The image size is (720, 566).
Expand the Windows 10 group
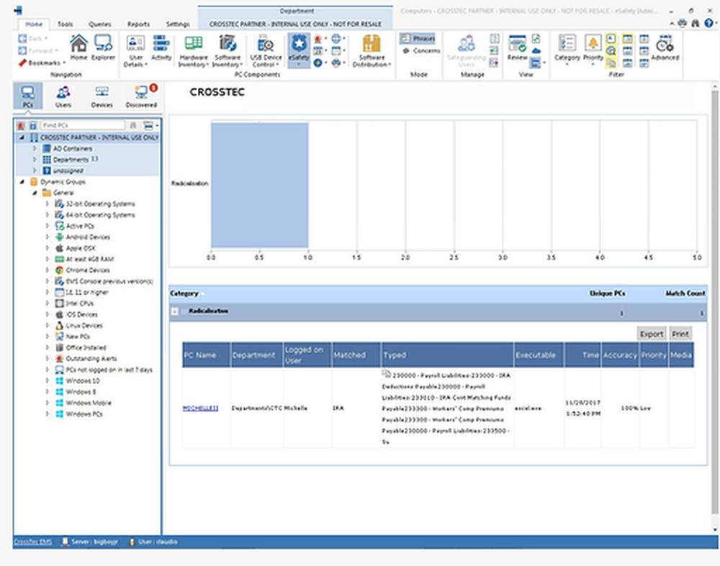(48, 380)
